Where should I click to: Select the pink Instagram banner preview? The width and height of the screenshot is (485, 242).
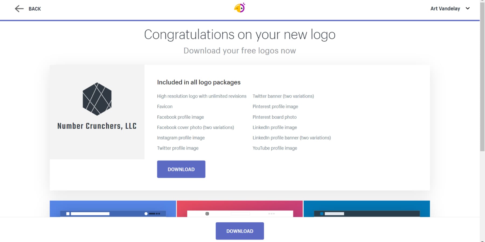[240, 204]
